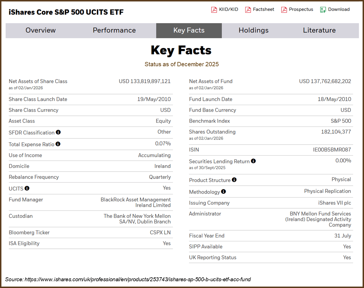Click Product Structure value Physical

(341, 180)
